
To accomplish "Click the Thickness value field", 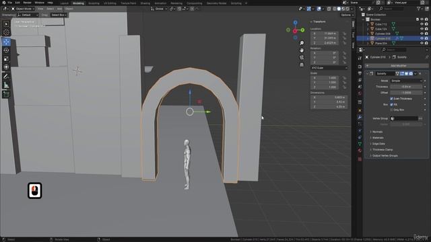I will pos(406,87).
